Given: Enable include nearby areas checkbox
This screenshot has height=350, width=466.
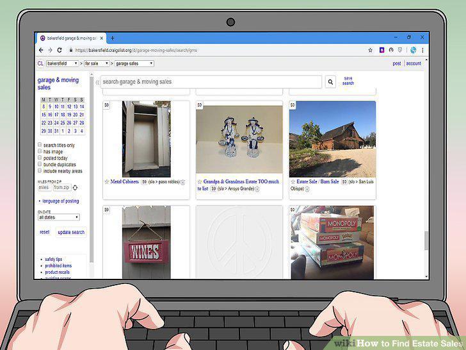Looking at the screenshot, I should tap(40, 171).
